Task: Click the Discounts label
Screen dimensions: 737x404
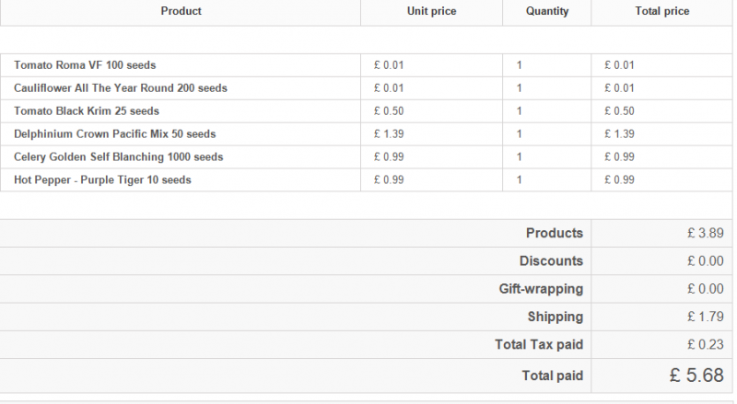Action: [x=551, y=261]
